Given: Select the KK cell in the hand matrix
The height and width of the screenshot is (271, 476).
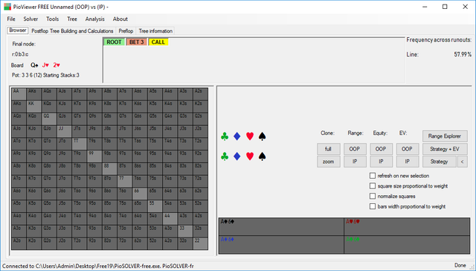Looking at the screenshot, I should pos(34,106).
